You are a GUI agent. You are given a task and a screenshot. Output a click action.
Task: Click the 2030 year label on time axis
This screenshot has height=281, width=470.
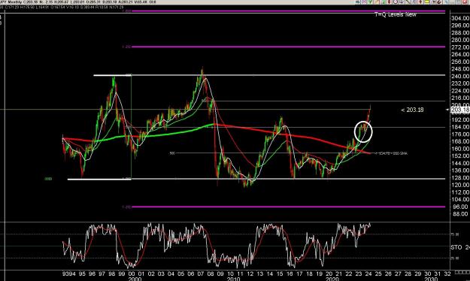point(430,279)
